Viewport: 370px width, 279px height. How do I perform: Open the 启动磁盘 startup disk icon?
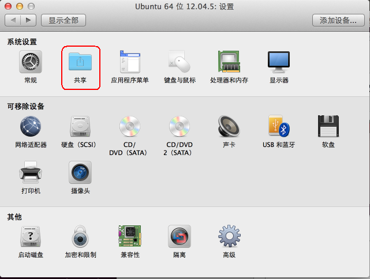(31, 236)
